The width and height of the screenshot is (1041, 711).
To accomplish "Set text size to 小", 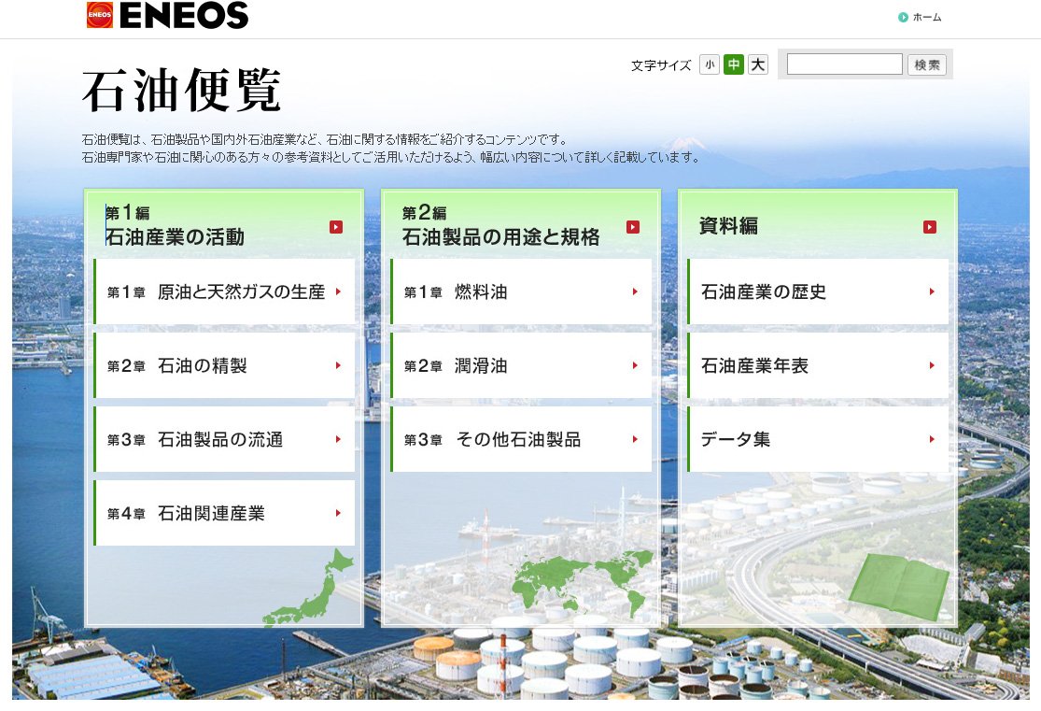I will 710,64.
